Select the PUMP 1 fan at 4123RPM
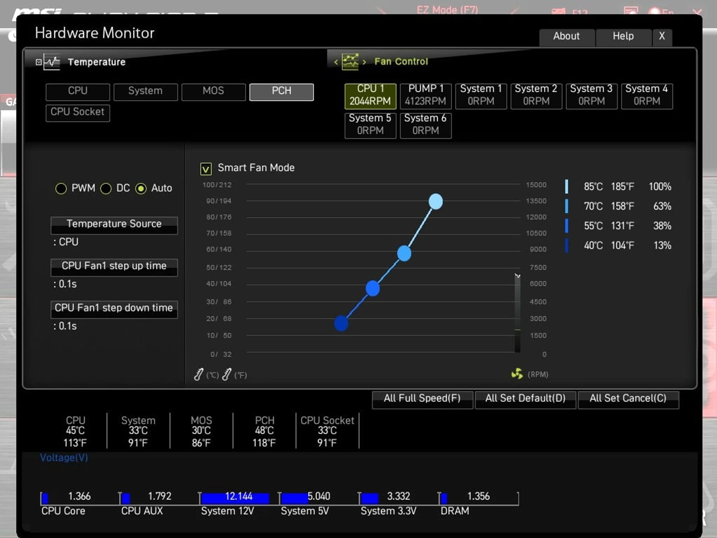Screen dimensions: 717x538 click(x=426, y=96)
